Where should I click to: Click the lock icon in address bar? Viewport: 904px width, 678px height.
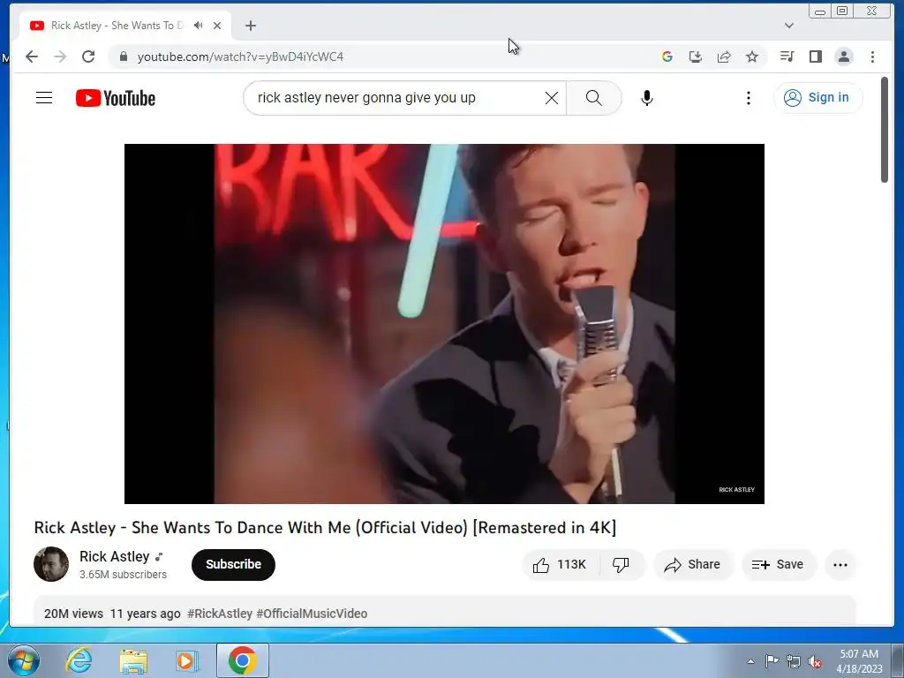[x=123, y=56]
